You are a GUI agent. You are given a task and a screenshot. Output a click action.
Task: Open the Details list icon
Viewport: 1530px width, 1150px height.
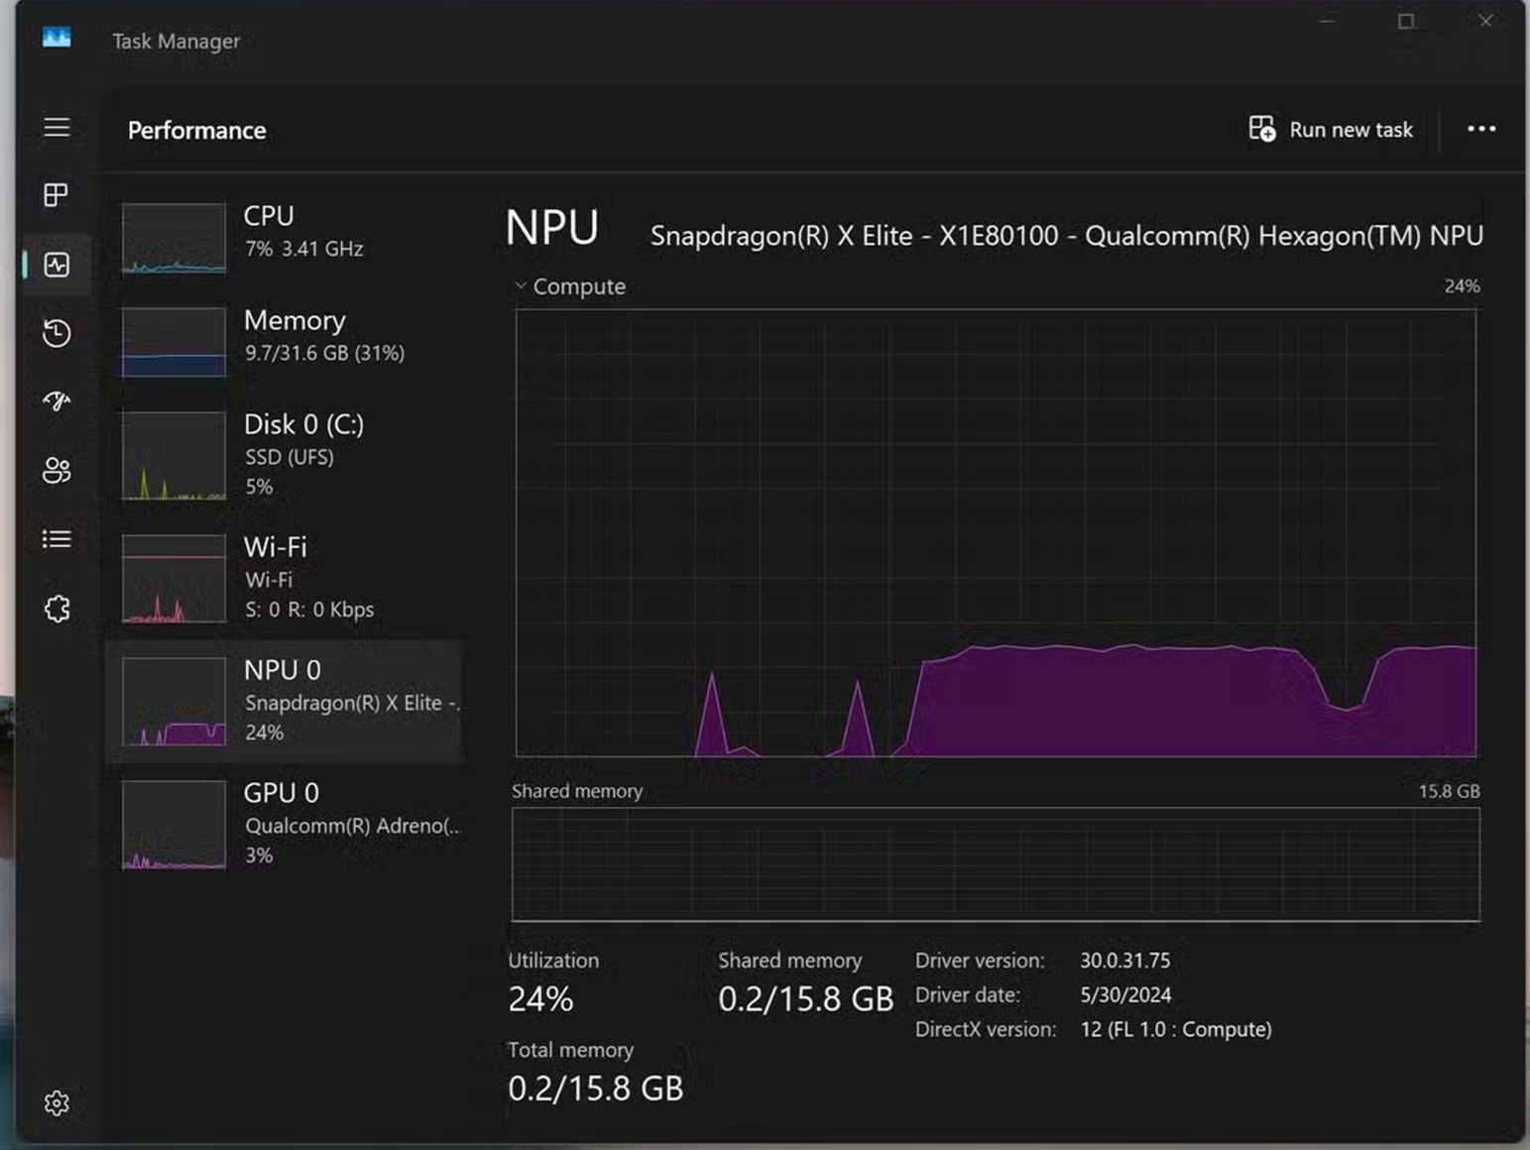tap(57, 539)
